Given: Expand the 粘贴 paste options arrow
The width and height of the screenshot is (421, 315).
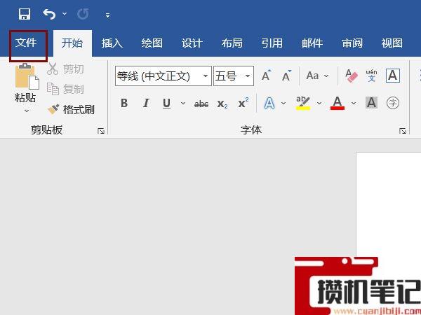Looking at the screenshot, I should (27, 111).
